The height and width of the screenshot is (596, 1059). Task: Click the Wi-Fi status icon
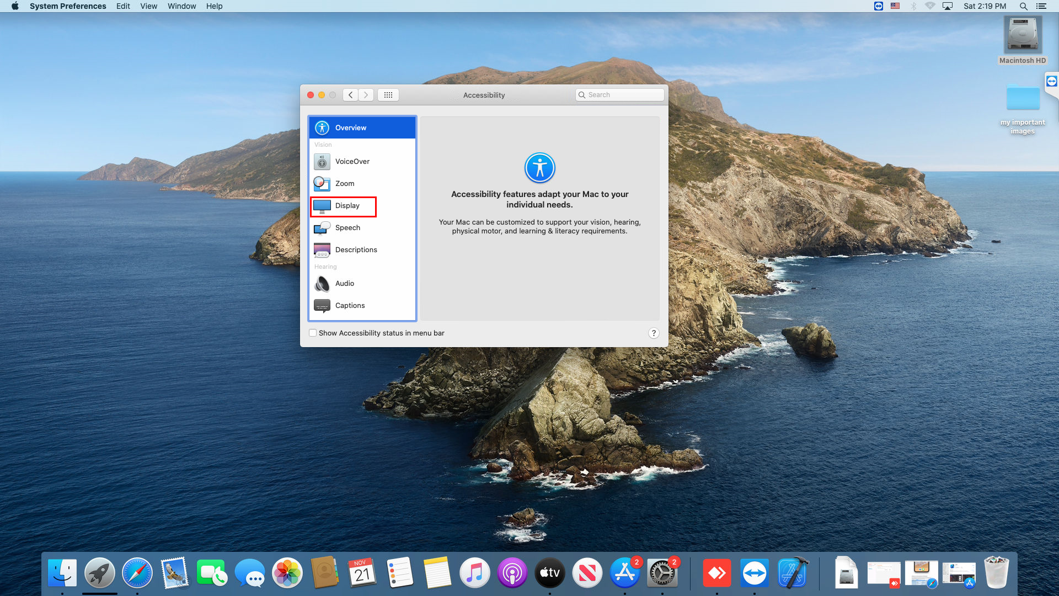930,6
